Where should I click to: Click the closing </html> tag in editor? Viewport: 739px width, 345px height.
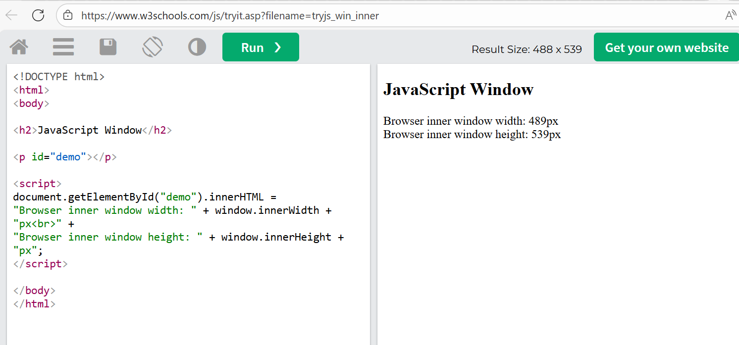click(x=34, y=304)
